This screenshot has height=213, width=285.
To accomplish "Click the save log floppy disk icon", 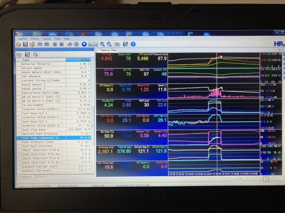I will (26, 44).
